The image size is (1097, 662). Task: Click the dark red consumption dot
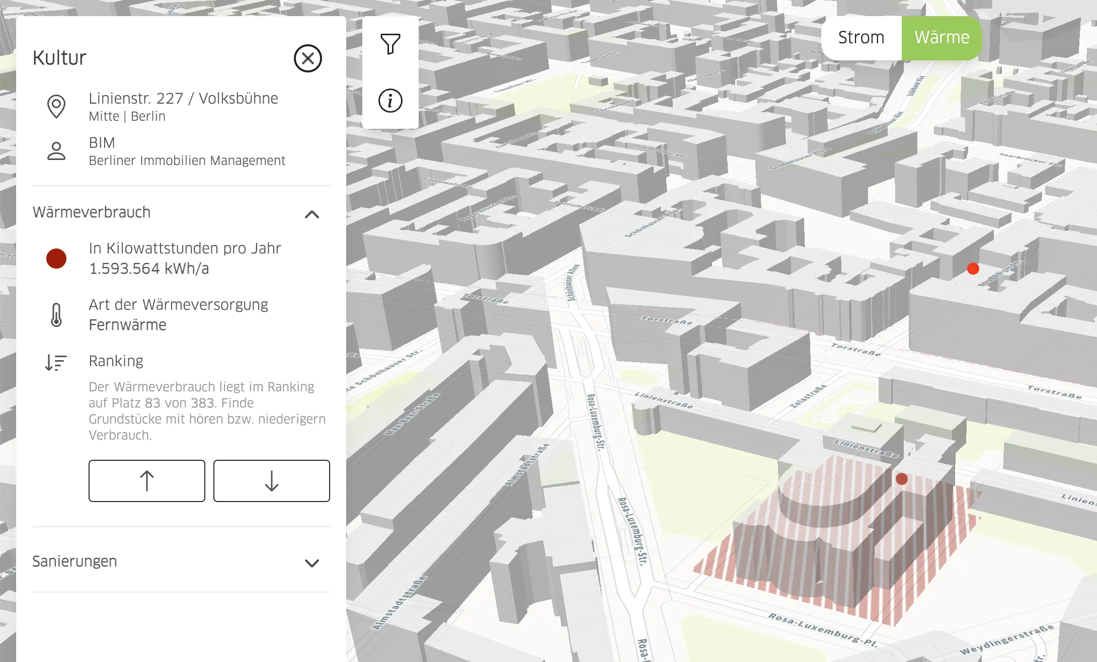[x=56, y=259]
